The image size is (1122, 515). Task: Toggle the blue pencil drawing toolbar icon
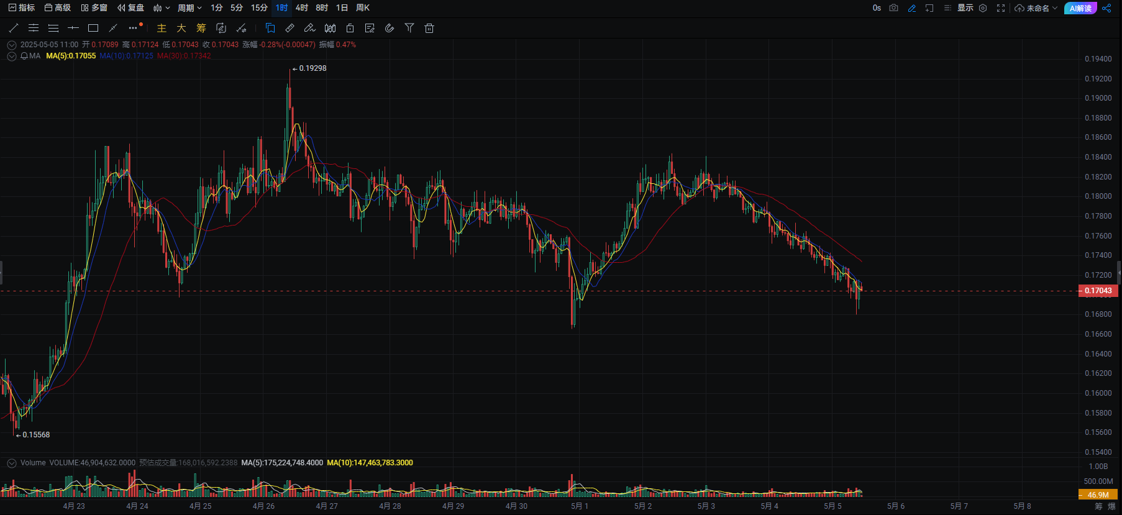pyautogui.click(x=911, y=8)
